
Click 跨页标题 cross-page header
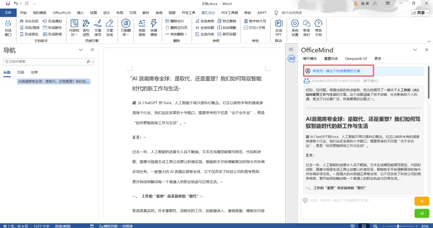click(227, 34)
